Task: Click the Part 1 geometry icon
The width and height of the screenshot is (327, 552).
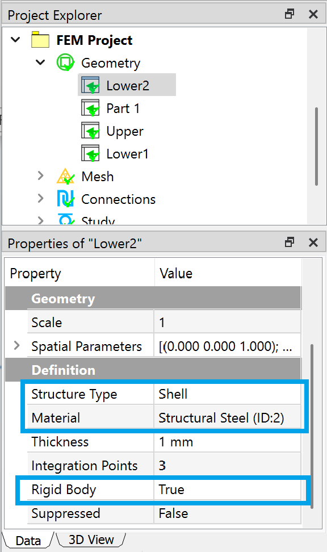Action: (x=90, y=108)
